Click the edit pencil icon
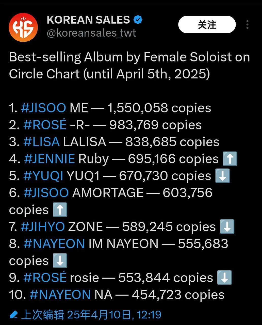 pos(13,315)
